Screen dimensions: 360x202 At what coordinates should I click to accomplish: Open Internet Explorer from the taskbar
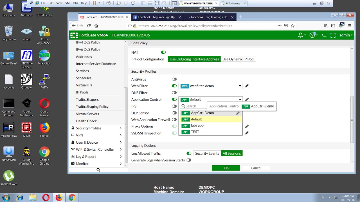pos(20,198)
